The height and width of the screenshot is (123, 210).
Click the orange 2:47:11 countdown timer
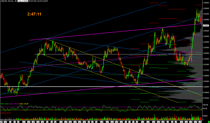tap(34, 14)
